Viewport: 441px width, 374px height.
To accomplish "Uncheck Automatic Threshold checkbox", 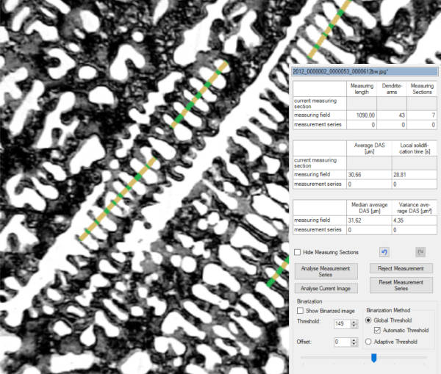I will pos(377,330).
